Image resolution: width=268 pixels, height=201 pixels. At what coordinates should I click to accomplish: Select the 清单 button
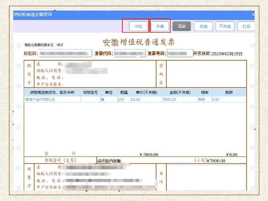tap(181, 26)
